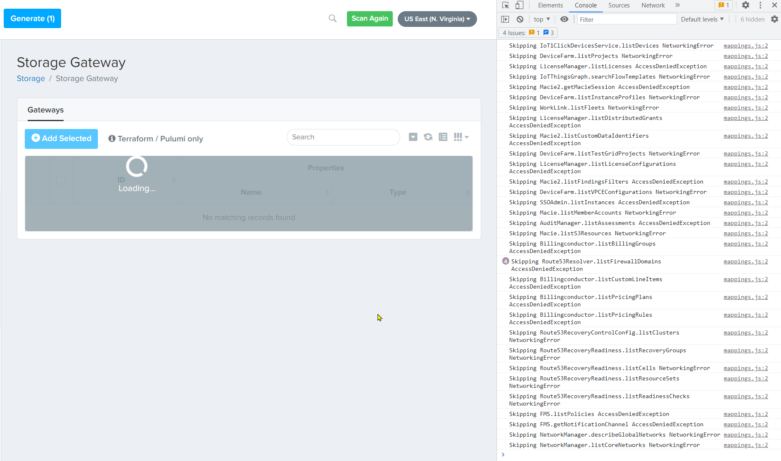
Task: Select 'Skipping LicenseManager.listLicenses AccessDeniedException' log line
Action: [x=608, y=67]
